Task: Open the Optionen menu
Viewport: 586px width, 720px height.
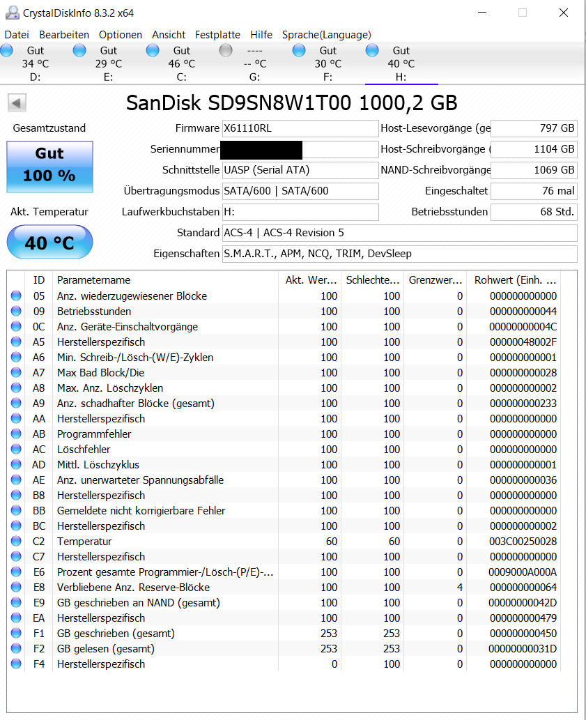Action: click(121, 34)
